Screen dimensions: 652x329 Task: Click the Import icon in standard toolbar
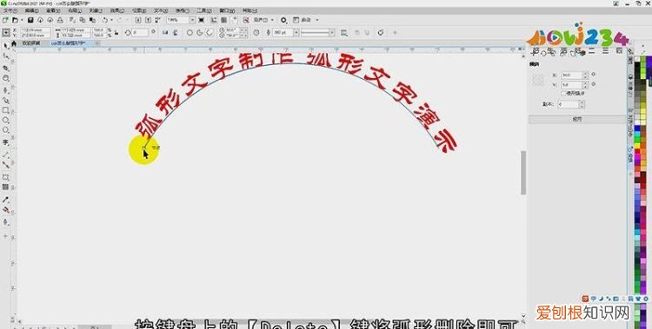coord(137,20)
